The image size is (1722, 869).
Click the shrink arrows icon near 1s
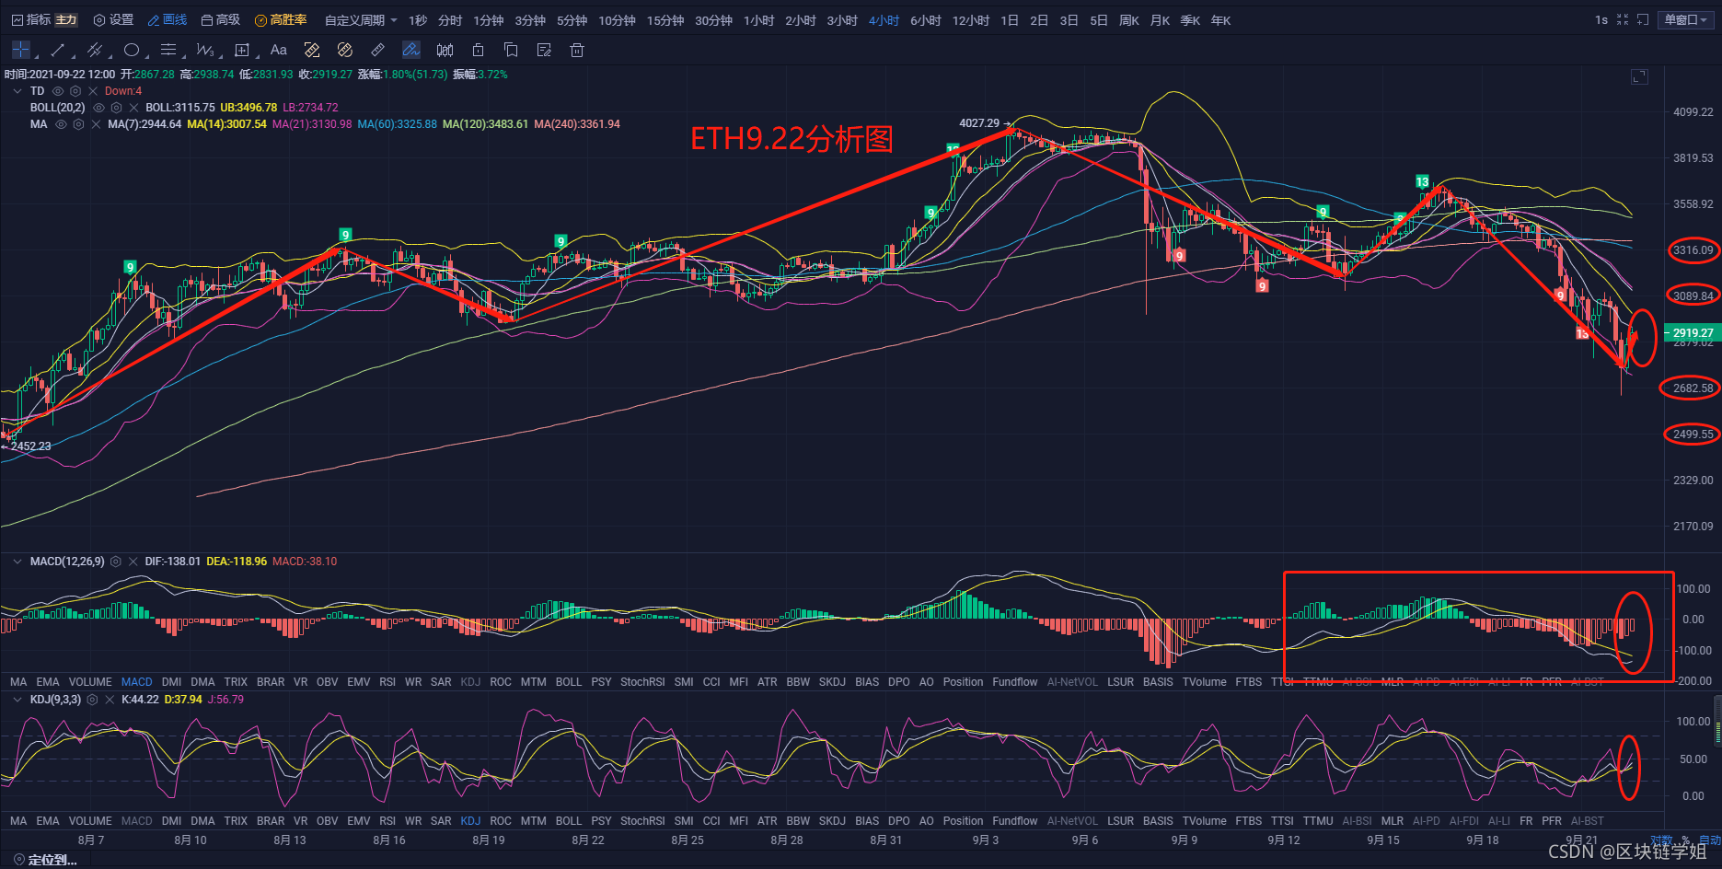click(x=1623, y=19)
